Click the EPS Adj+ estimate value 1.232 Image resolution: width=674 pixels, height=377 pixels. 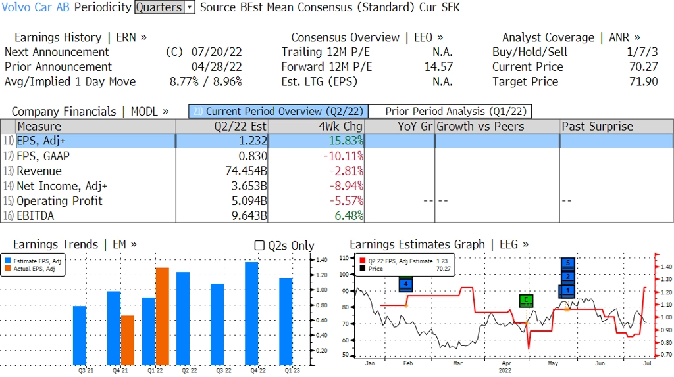(x=253, y=141)
